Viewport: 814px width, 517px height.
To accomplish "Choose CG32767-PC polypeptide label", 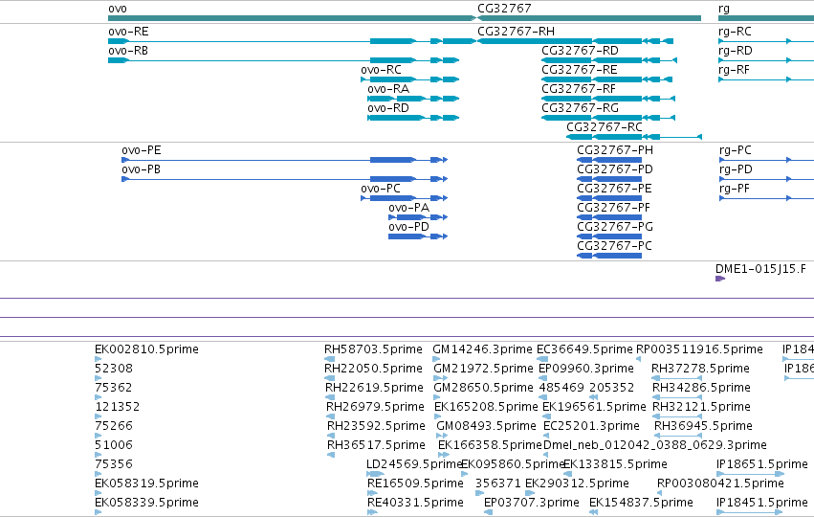I will click(x=614, y=246).
